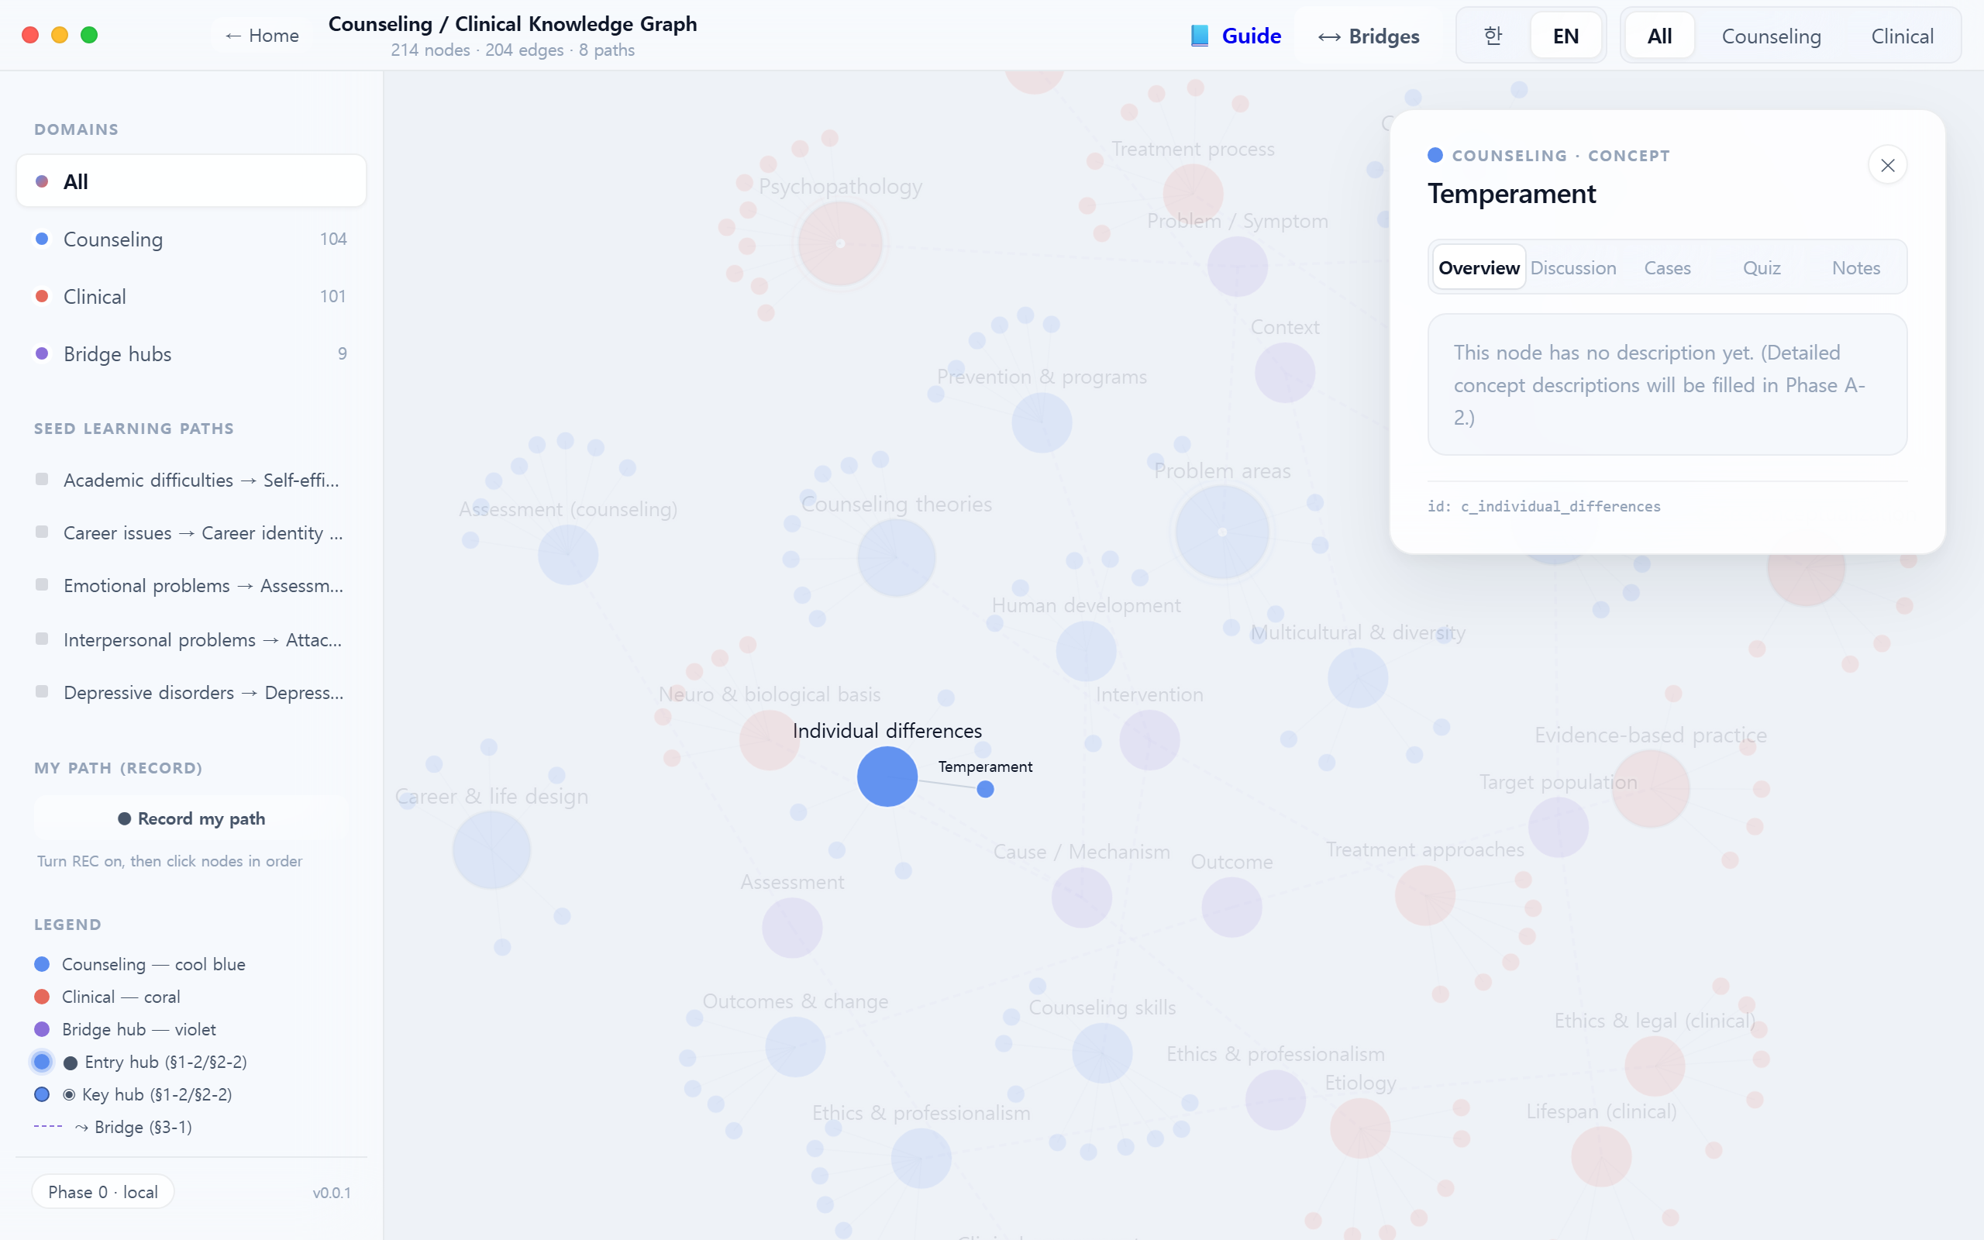Choose the Interpersonal problems learning path
This screenshot has width=1984, height=1240.
click(x=191, y=639)
